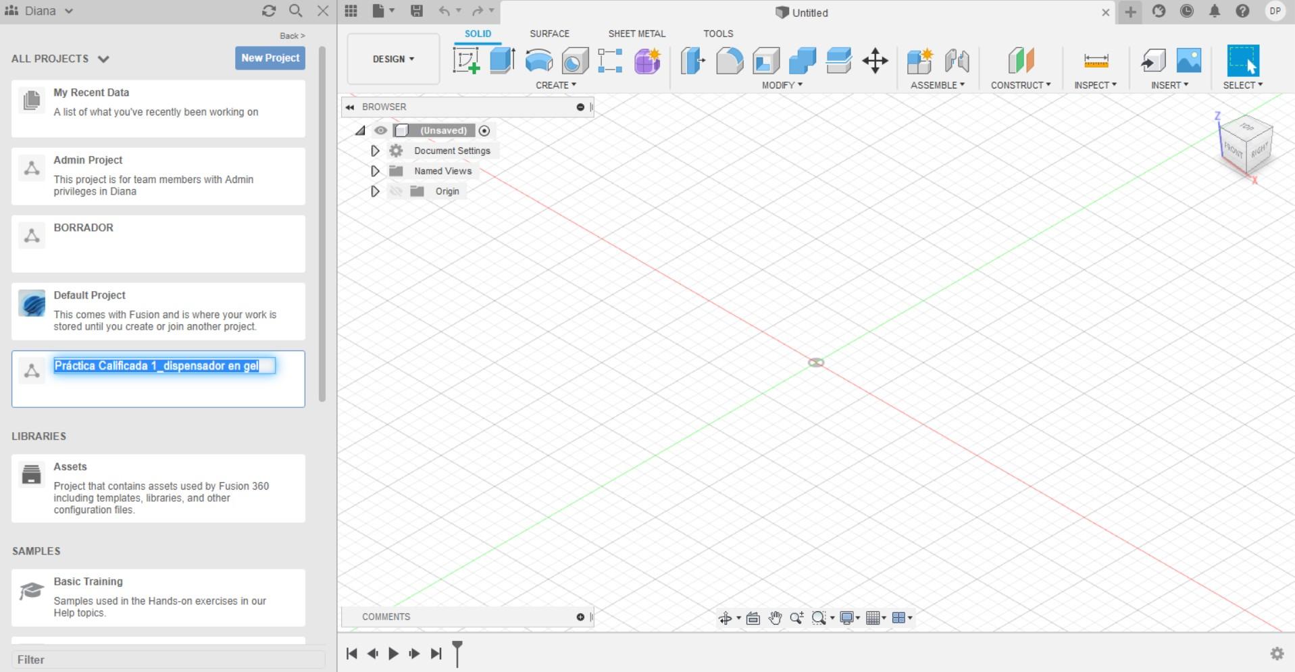Select the Joint tool

coord(957,61)
